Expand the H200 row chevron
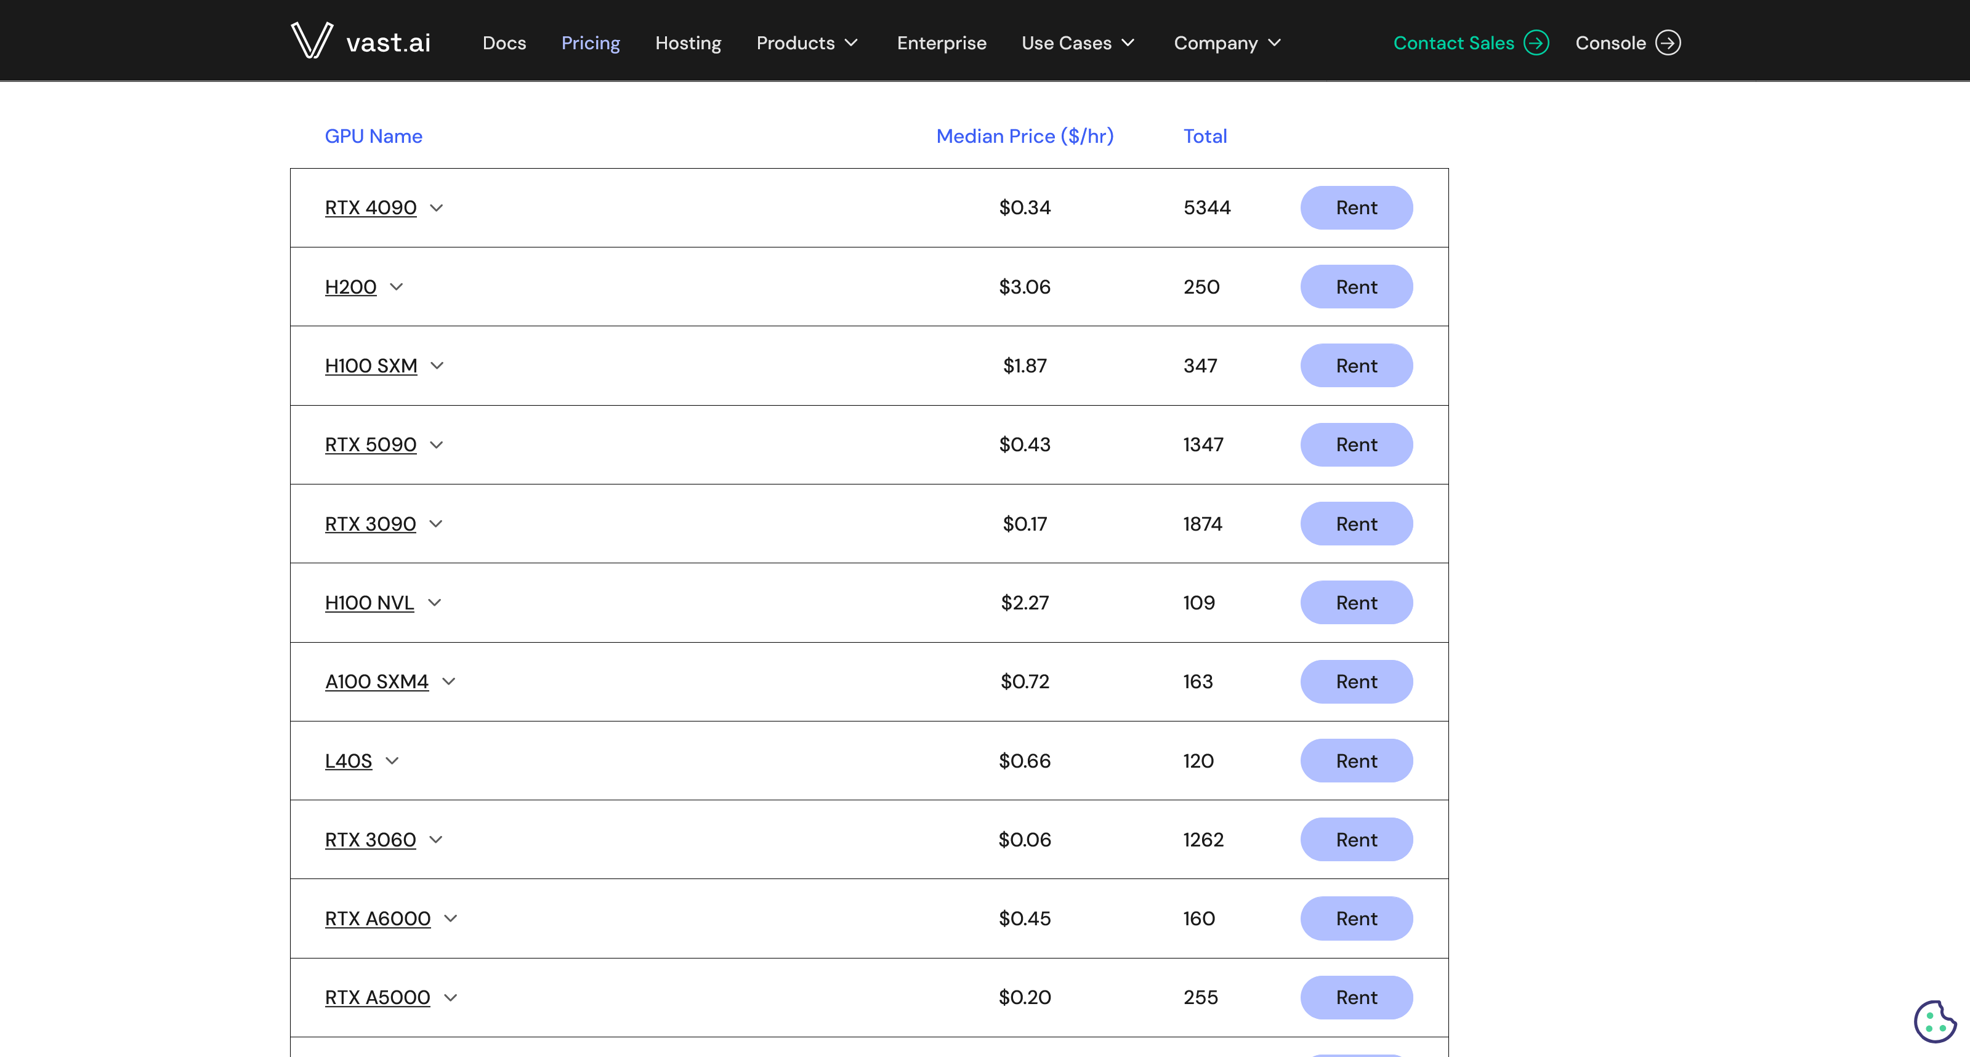 tap(396, 287)
